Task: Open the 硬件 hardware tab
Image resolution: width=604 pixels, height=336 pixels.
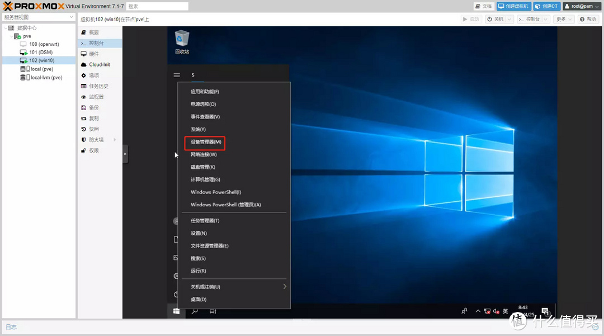Action: pyautogui.click(x=100, y=54)
